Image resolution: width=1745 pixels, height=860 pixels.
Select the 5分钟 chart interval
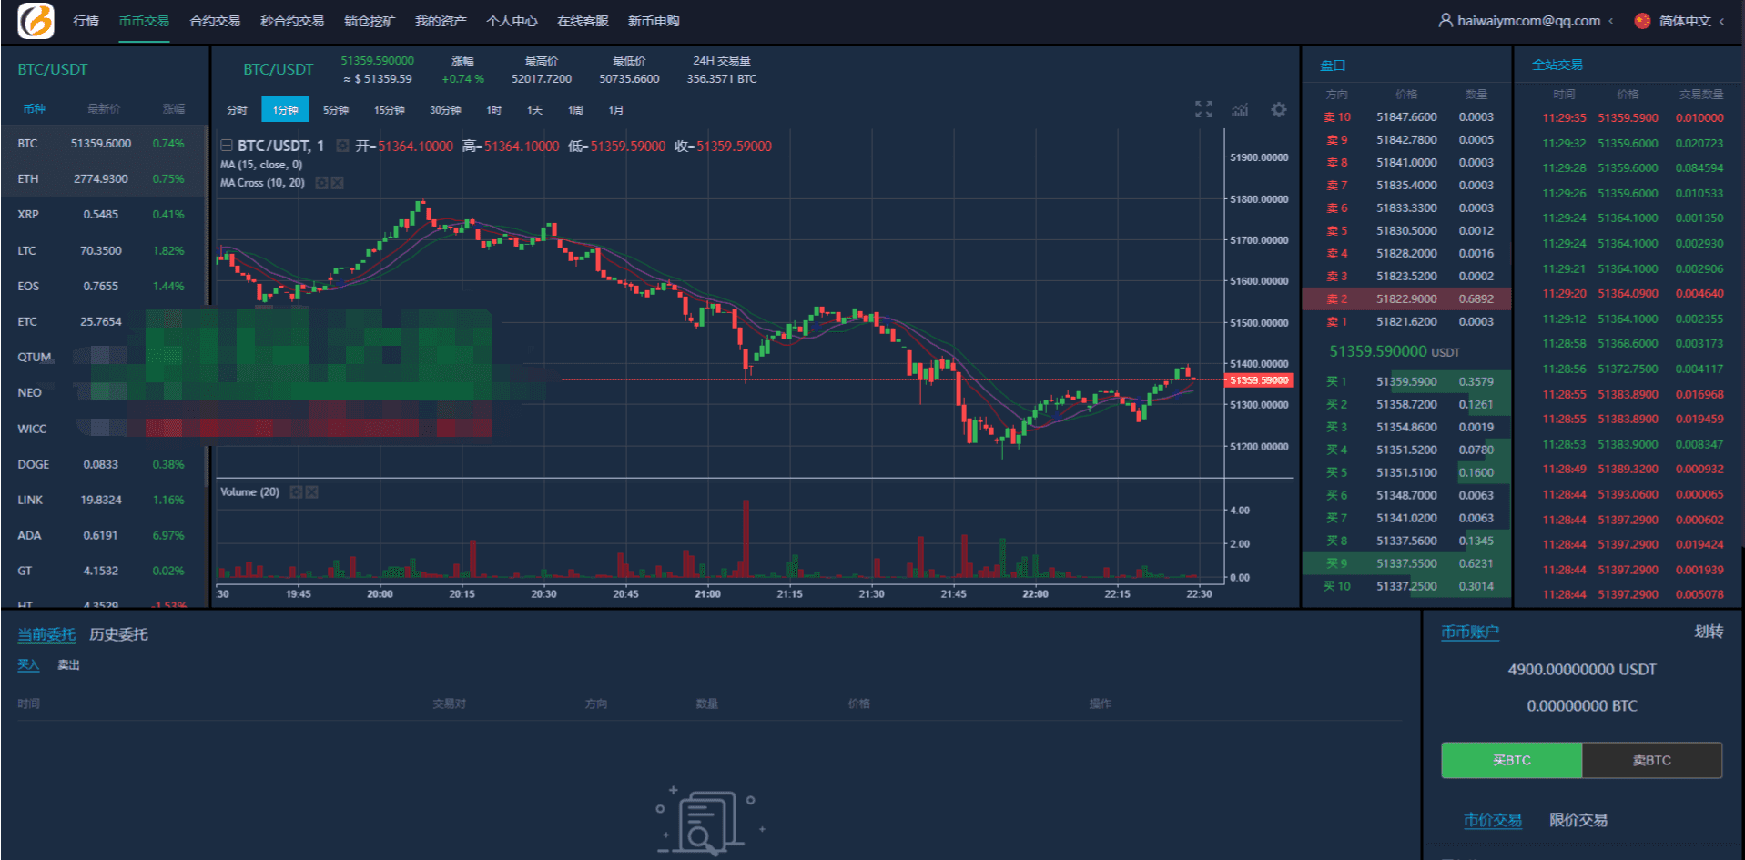(336, 110)
